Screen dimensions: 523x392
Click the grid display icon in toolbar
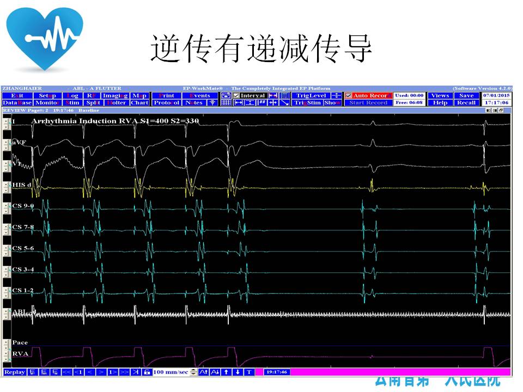click(226, 103)
